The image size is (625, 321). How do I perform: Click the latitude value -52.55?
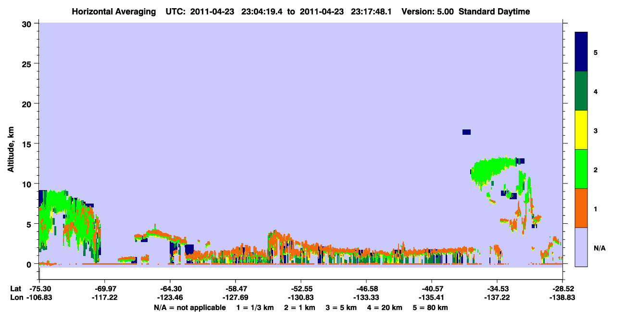[300, 289]
